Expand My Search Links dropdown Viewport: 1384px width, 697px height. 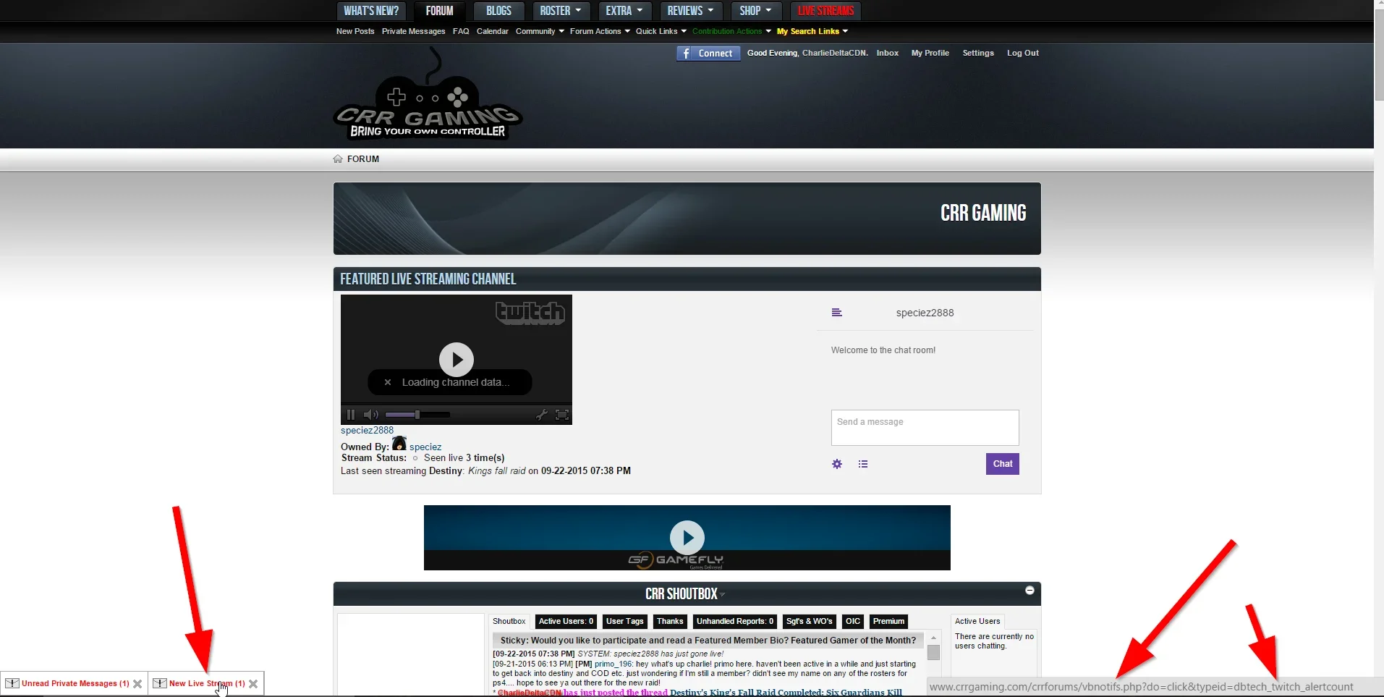[812, 31]
